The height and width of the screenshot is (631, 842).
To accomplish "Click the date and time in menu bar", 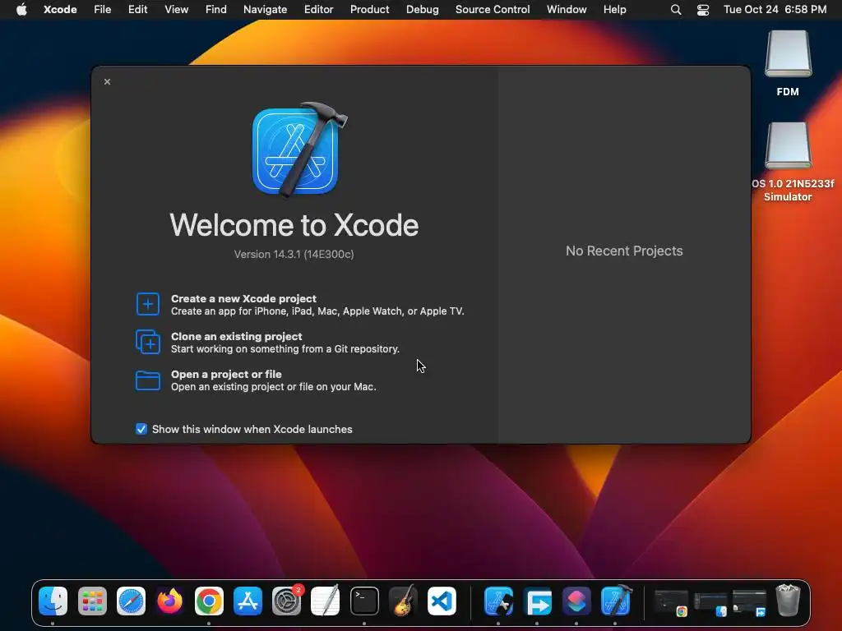I will [x=775, y=10].
